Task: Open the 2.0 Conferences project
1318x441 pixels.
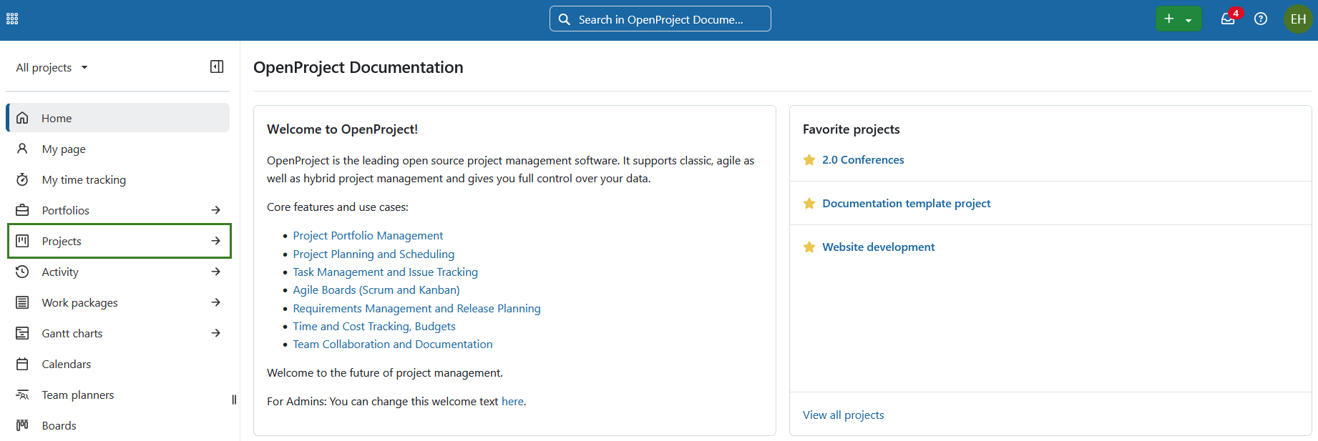Action: pyautogui.click(x=863, y=160)
